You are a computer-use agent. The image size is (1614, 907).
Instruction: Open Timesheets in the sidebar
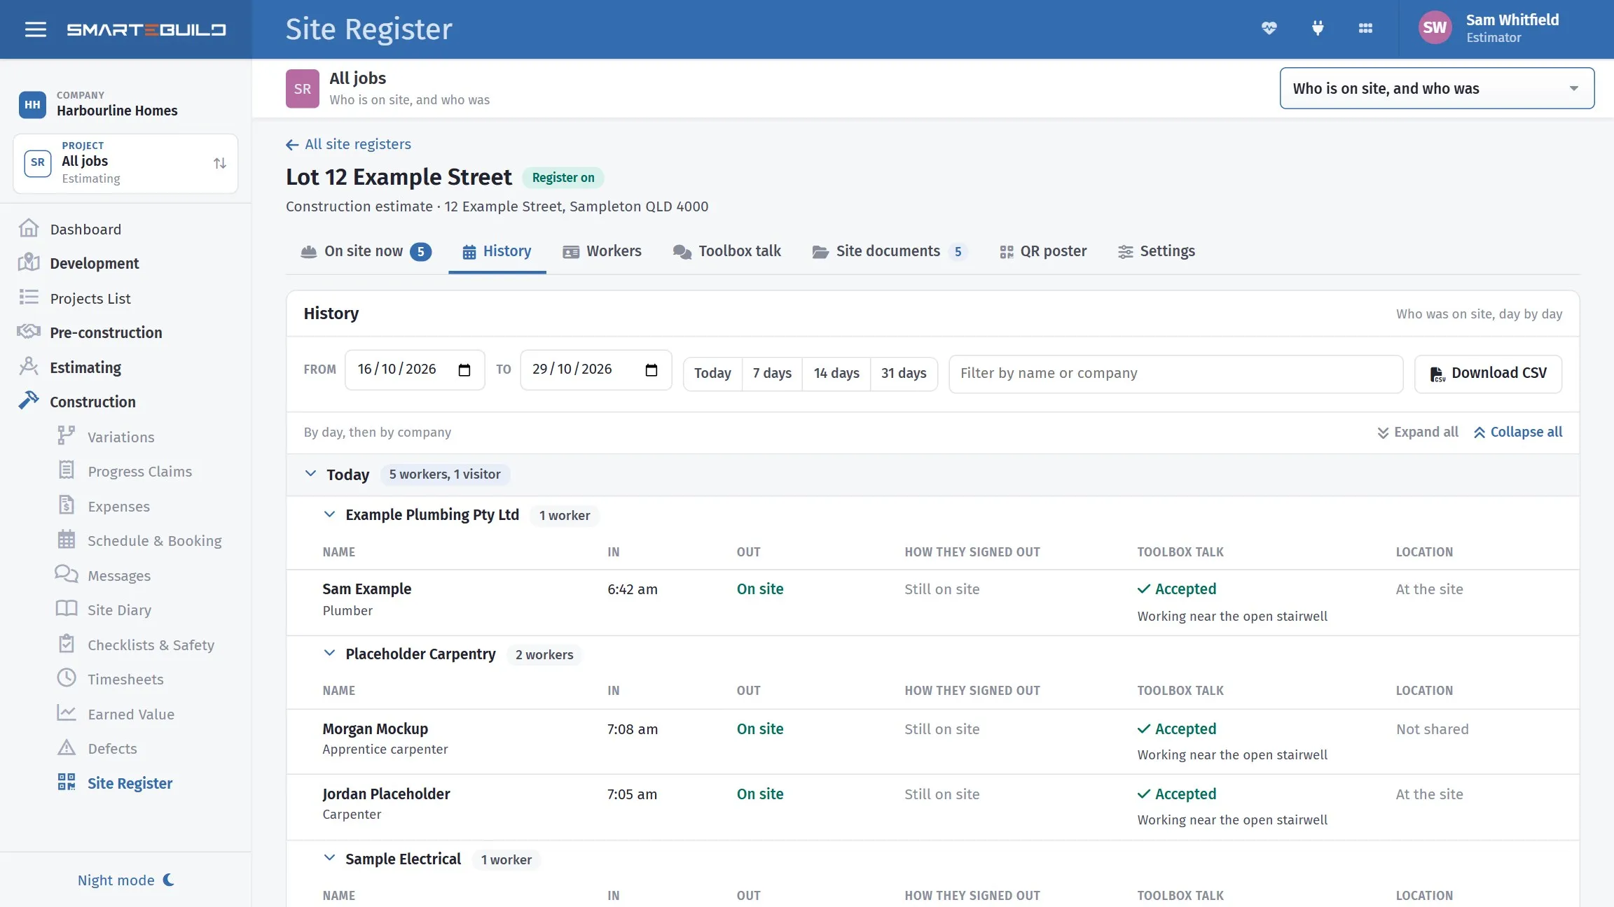tap(125, 679)
